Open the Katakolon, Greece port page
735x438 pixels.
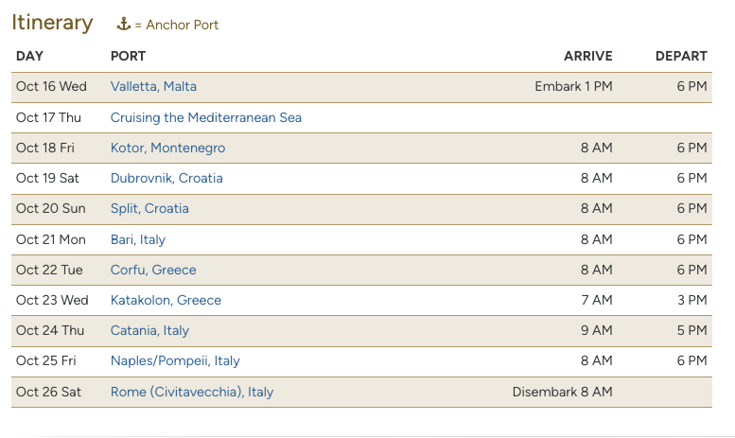pos(166,300)
